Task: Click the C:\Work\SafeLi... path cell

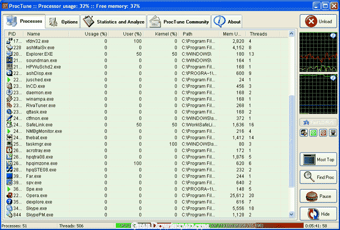Action: (200, 125)
